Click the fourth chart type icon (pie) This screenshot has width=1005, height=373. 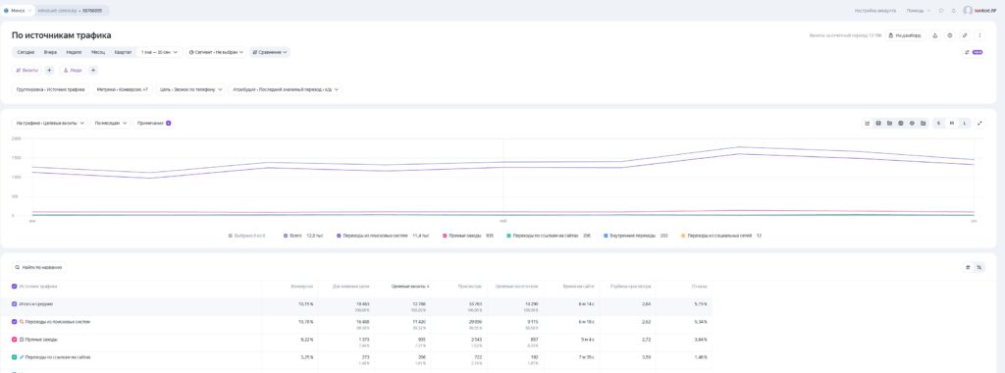tap(901, 123)
